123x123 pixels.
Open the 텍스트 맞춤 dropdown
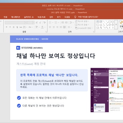pos(82,25)
